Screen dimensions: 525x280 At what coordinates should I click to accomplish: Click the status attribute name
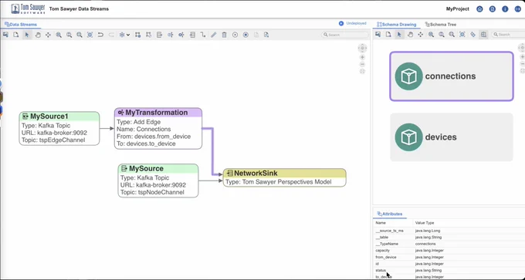click(381, 270)
